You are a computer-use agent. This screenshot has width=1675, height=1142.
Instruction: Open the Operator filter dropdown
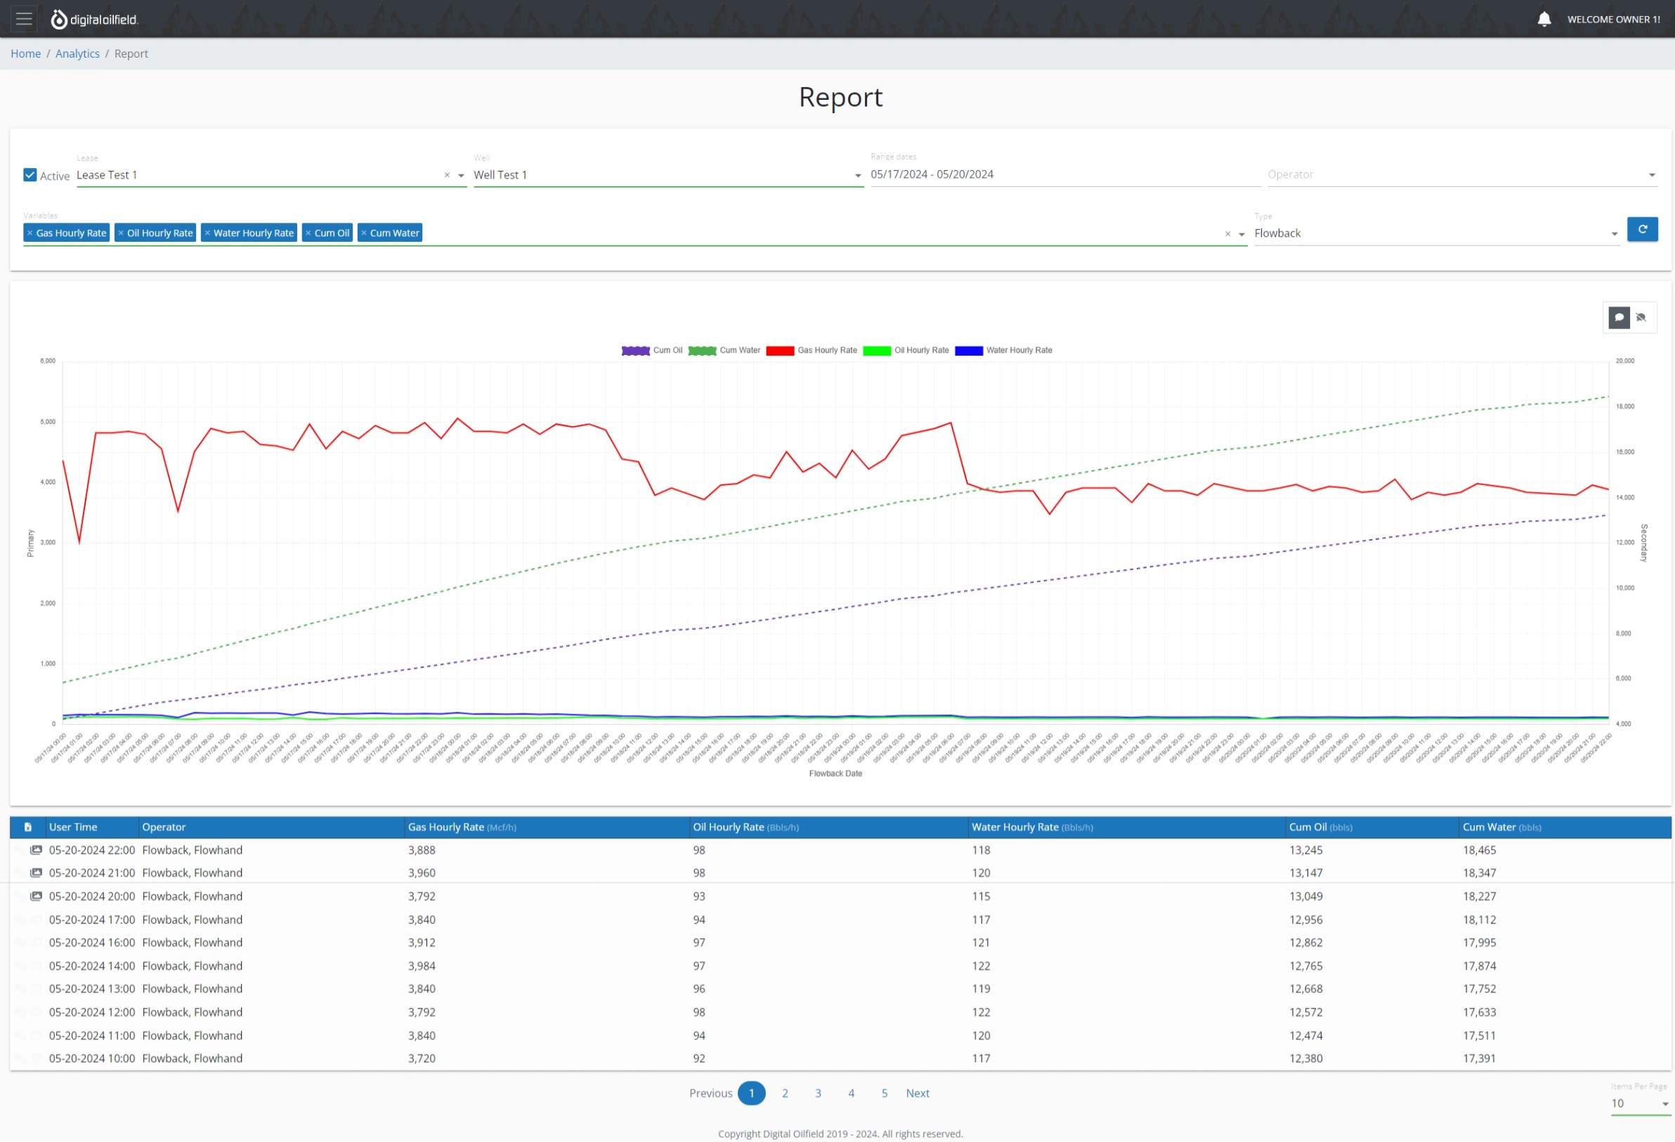1651,175
